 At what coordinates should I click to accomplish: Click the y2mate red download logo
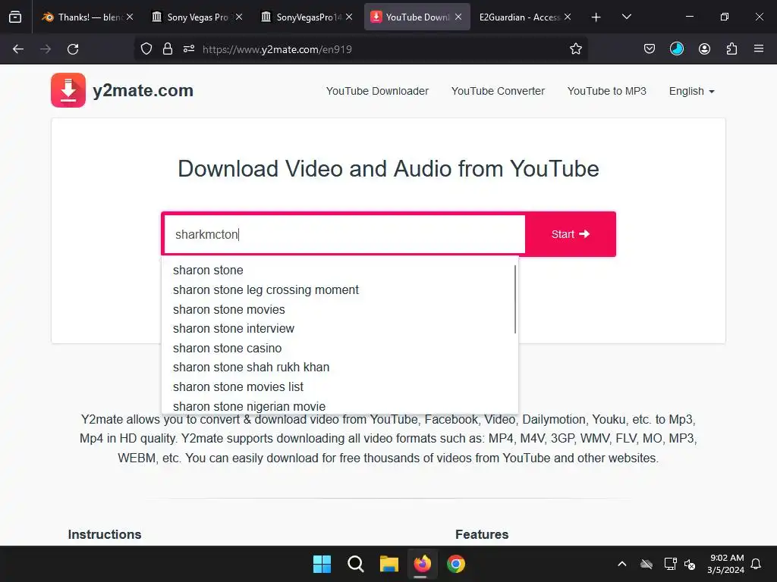click(x=68, y=90)
